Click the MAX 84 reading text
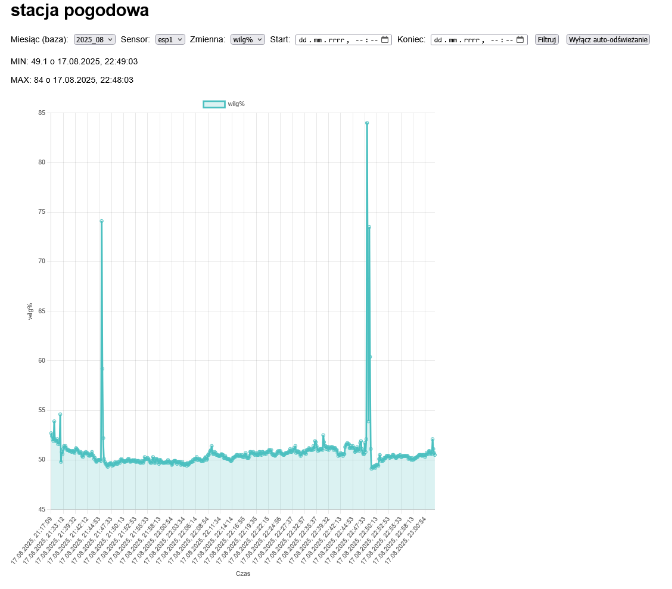 (72, 80)
